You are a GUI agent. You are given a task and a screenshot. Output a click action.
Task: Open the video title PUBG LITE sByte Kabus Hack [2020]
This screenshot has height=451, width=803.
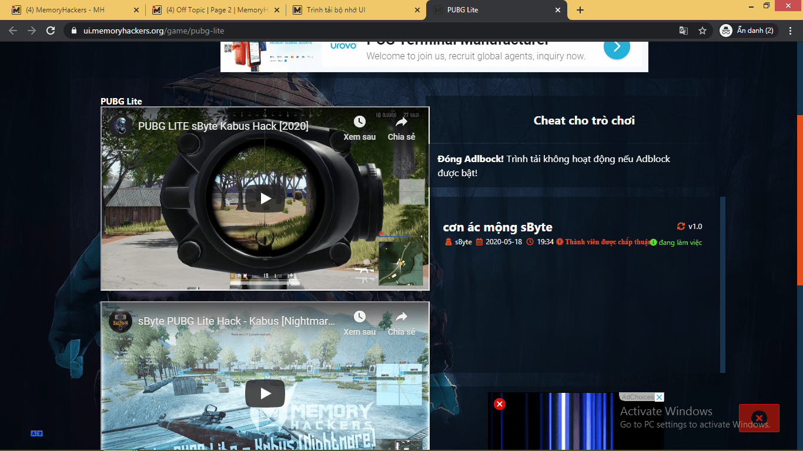(223, 126)
